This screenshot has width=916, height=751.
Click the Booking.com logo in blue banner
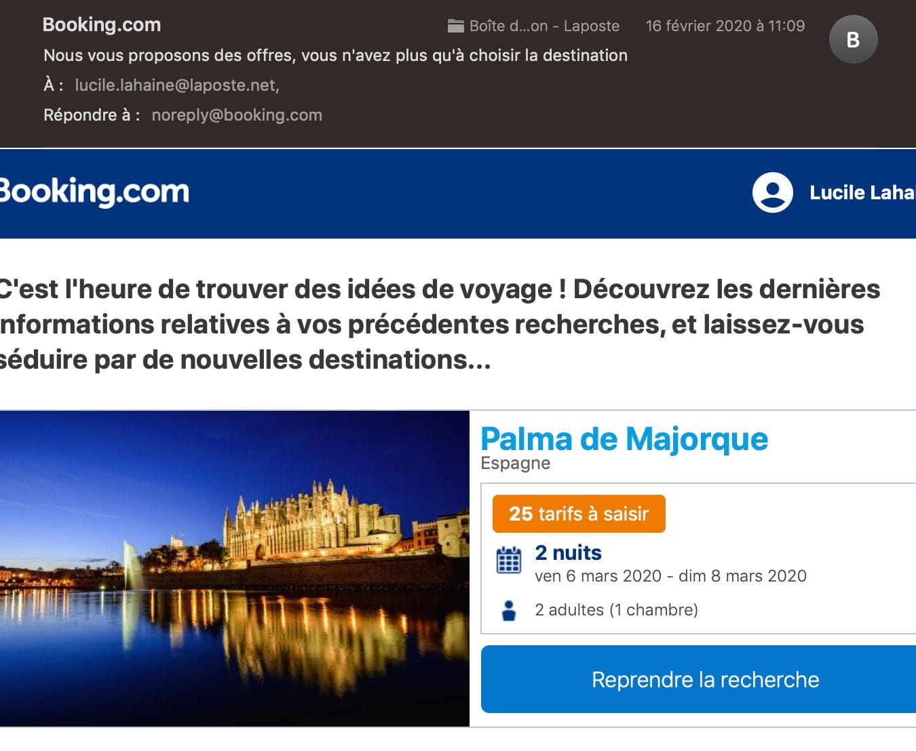[x=94, y=192]
